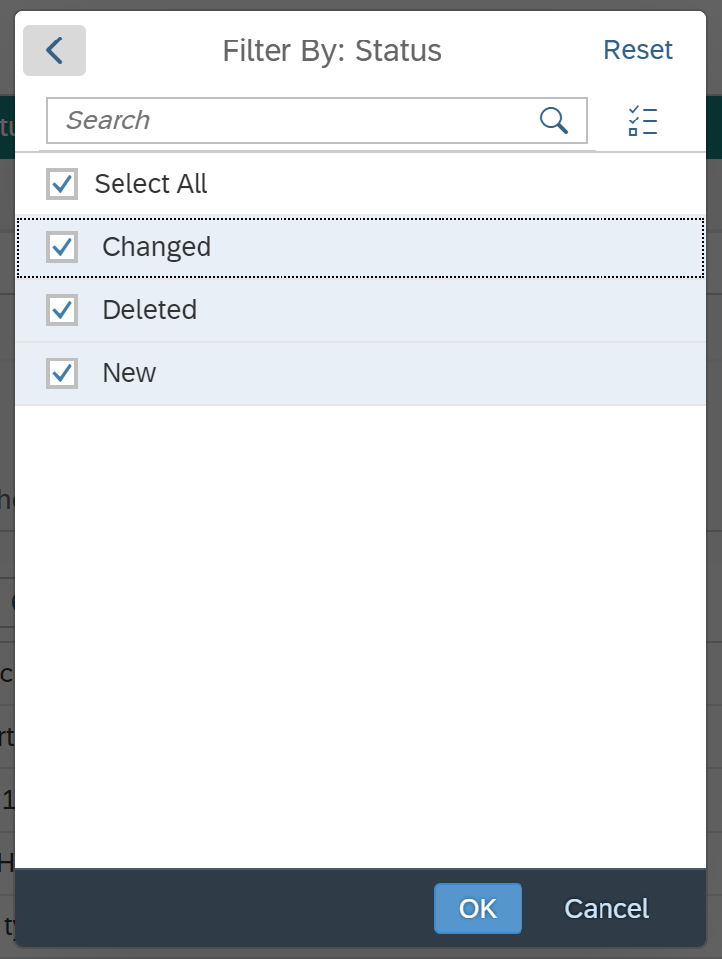Click the empty area below the New item
The height and width of the screenshot is (959, 722).
point(361,636)
